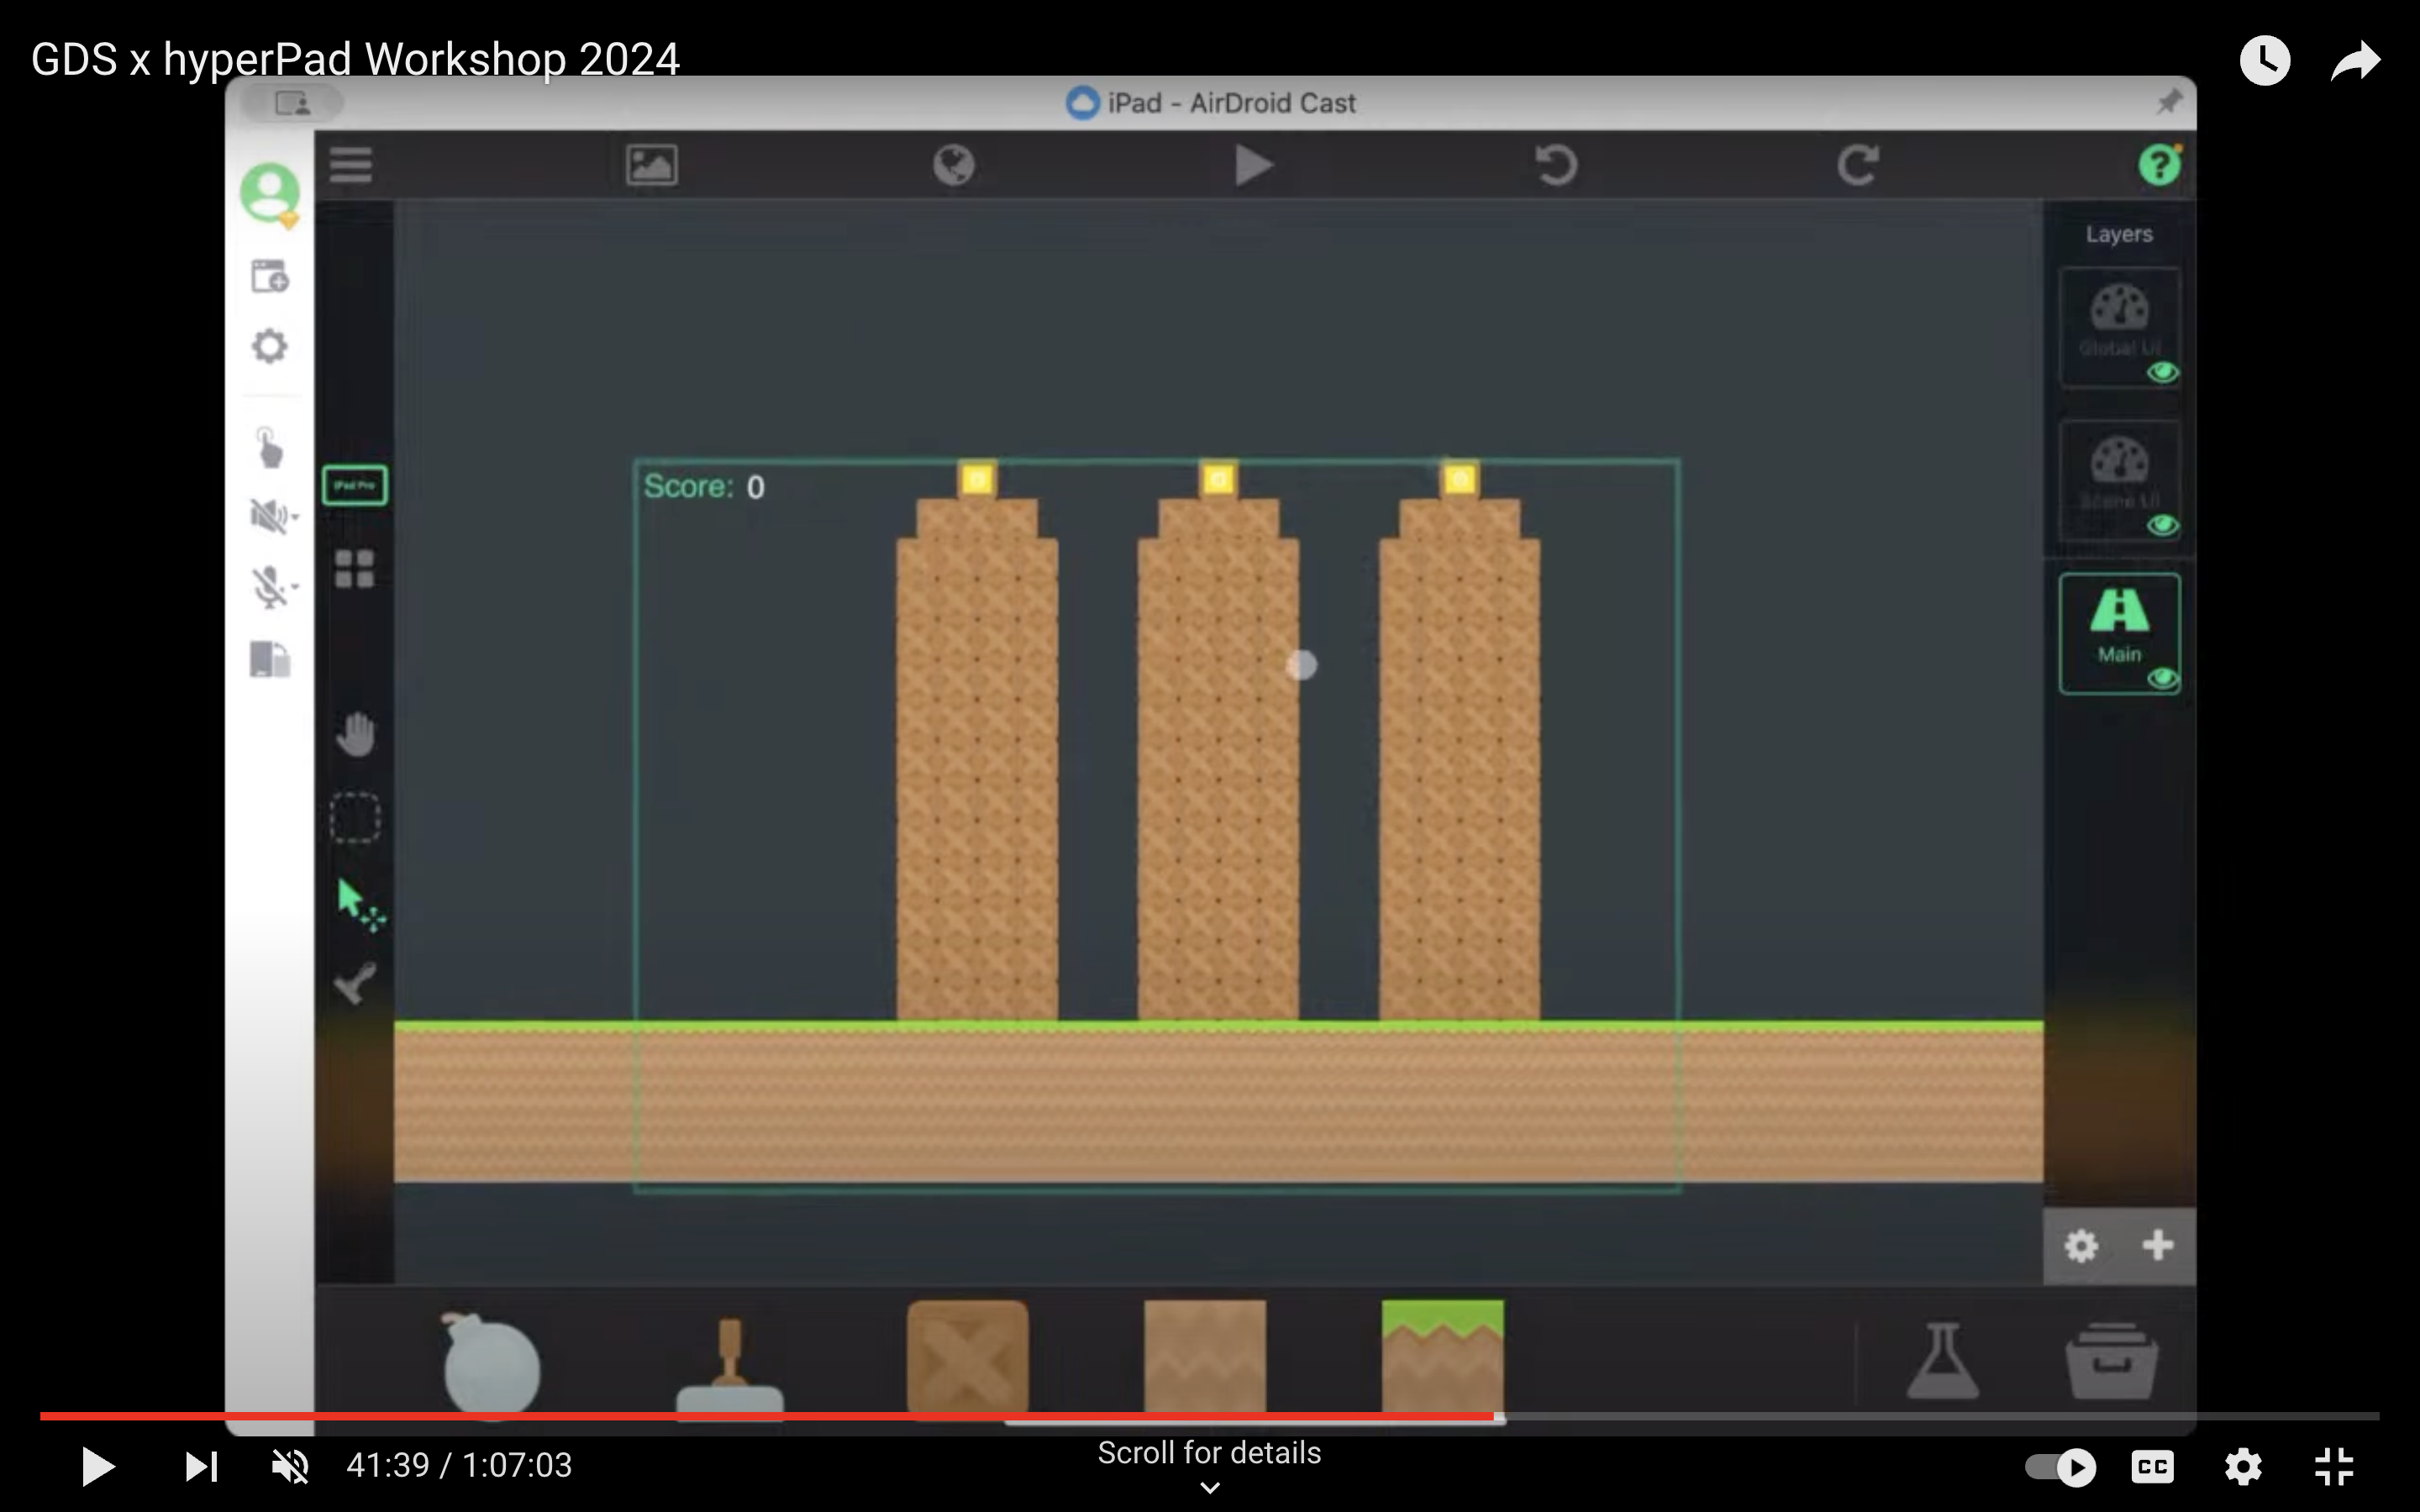
Task: Pin the AirDroid Cast window
Action: [x=2167, y=102]
